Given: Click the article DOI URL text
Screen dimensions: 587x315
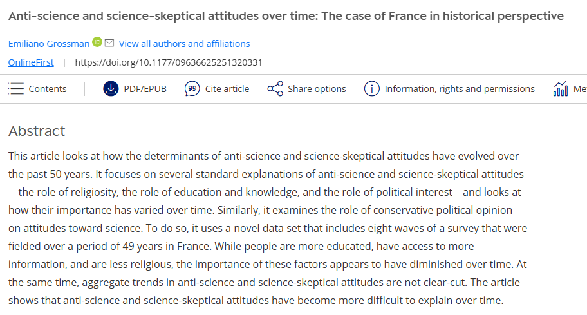Looking at the screenshot, I should [168, 62].
